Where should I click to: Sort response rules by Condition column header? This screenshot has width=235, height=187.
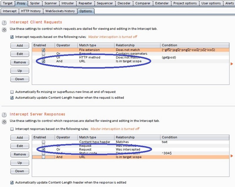pyautogui.click(x=195, y=137)
